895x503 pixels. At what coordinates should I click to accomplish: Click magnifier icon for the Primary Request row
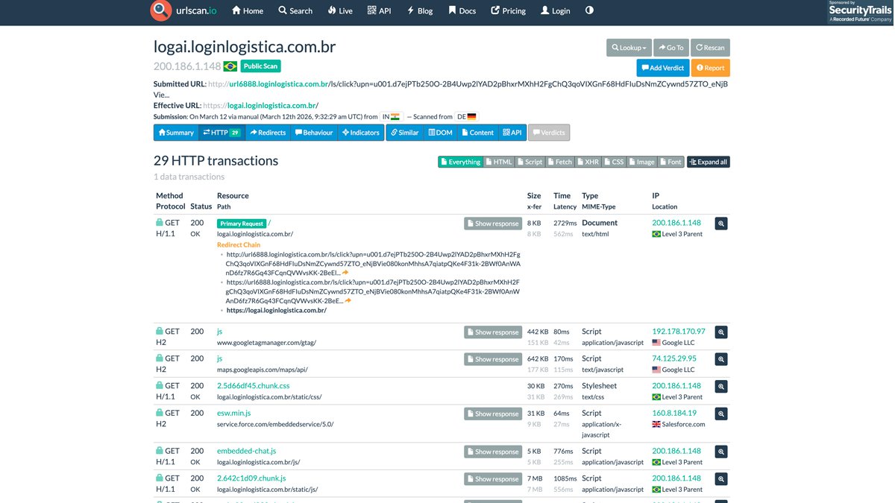click(x=720, y=224)
